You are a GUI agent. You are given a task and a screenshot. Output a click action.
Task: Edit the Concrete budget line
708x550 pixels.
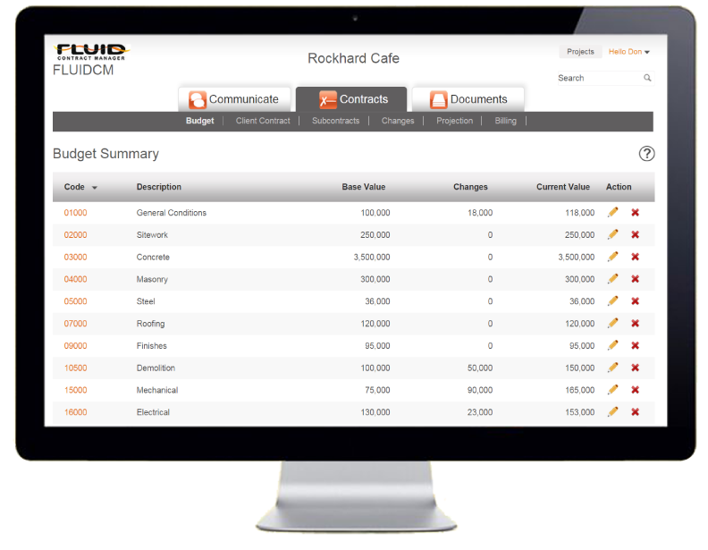612,257
